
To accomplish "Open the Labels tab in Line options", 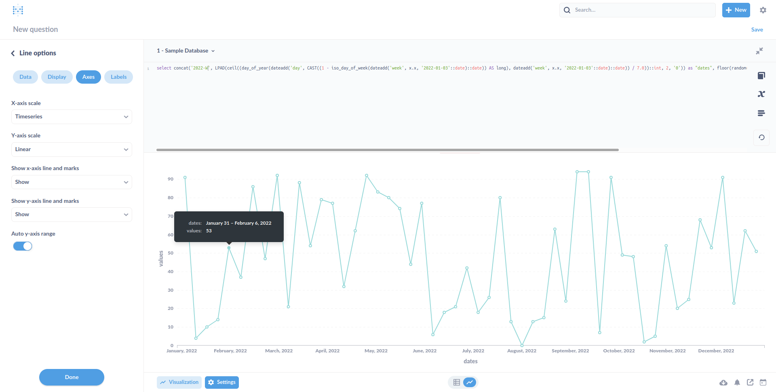I will coord(118,77).
